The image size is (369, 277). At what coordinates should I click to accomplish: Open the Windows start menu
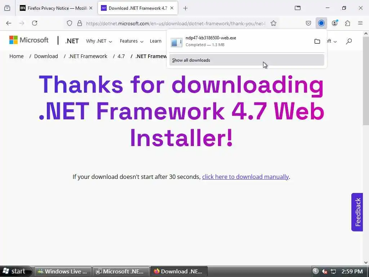(x=15, y=271)
